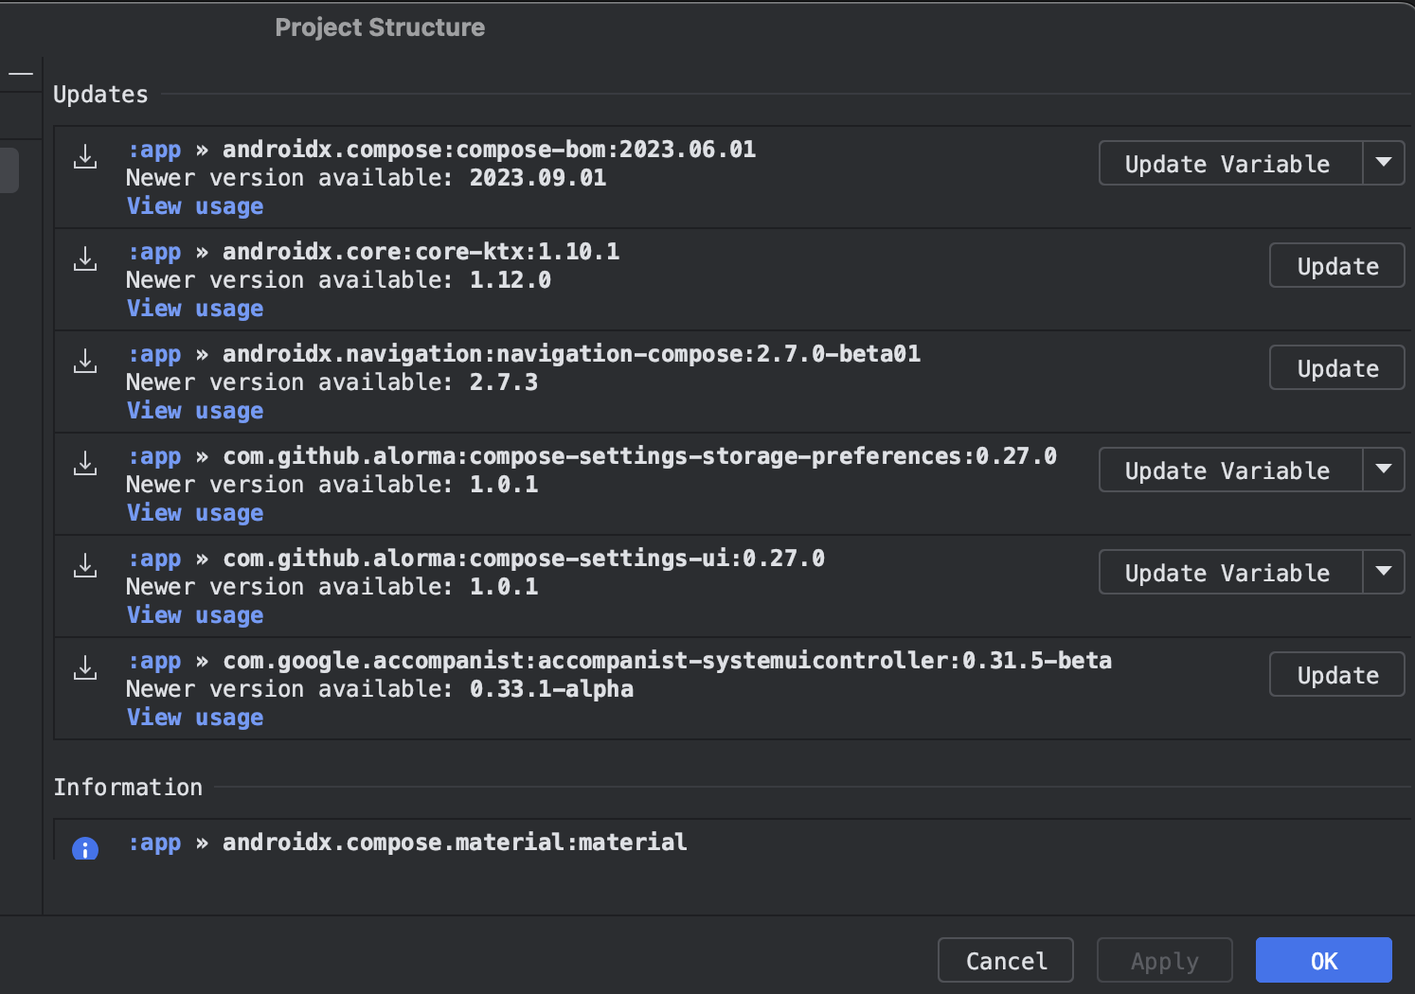
Task: Click the minus icon in left sidebar
Action: (x=21, y=73)
